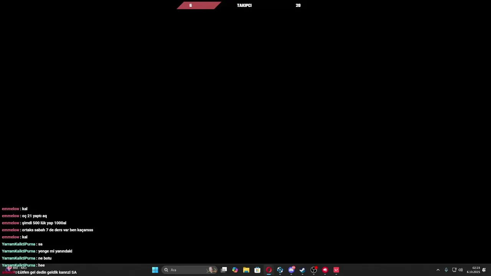Launch Copilot from the taskbar
Image resolution: width=491 pixels, height=276 pixels.
pos(235,270)
